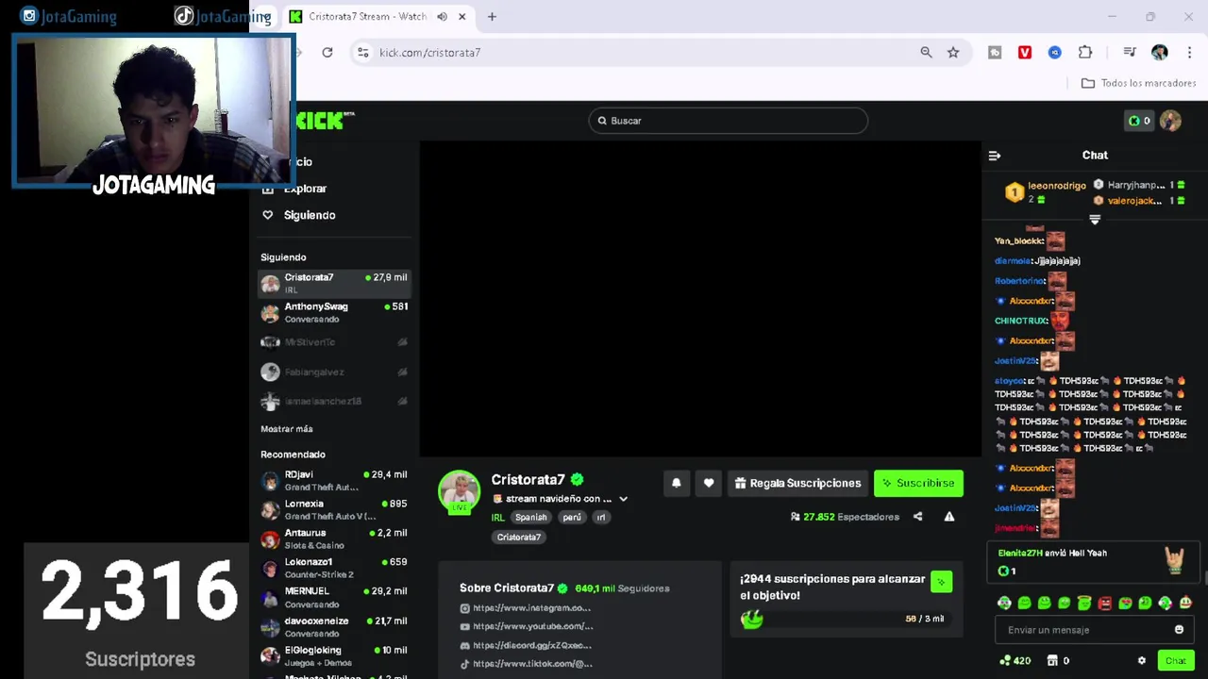Open the red V browser extension
Viewport: 1208px width, 679px height.
click(1025, 53)
